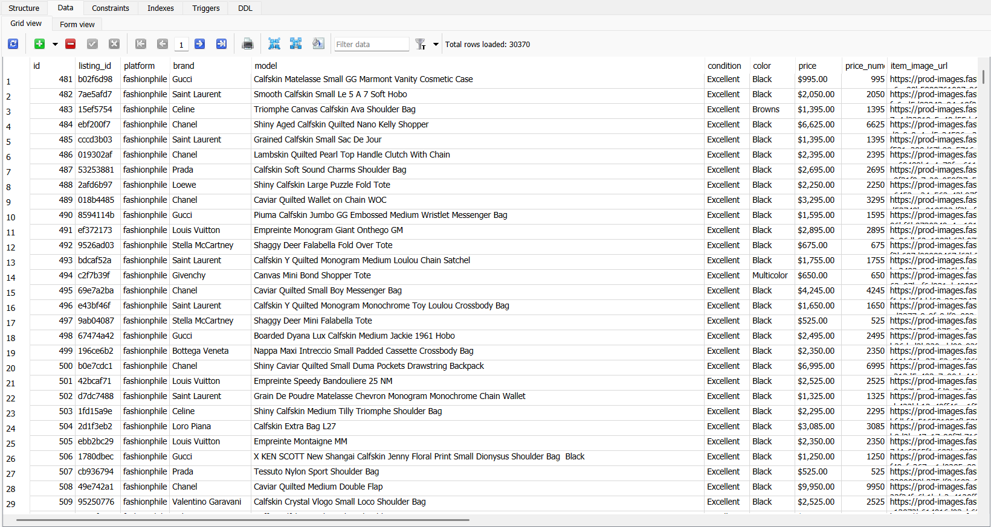Viewport: 991px width, 527px height.
Task: Click the green insert row button
Action: tap(39, 44)
